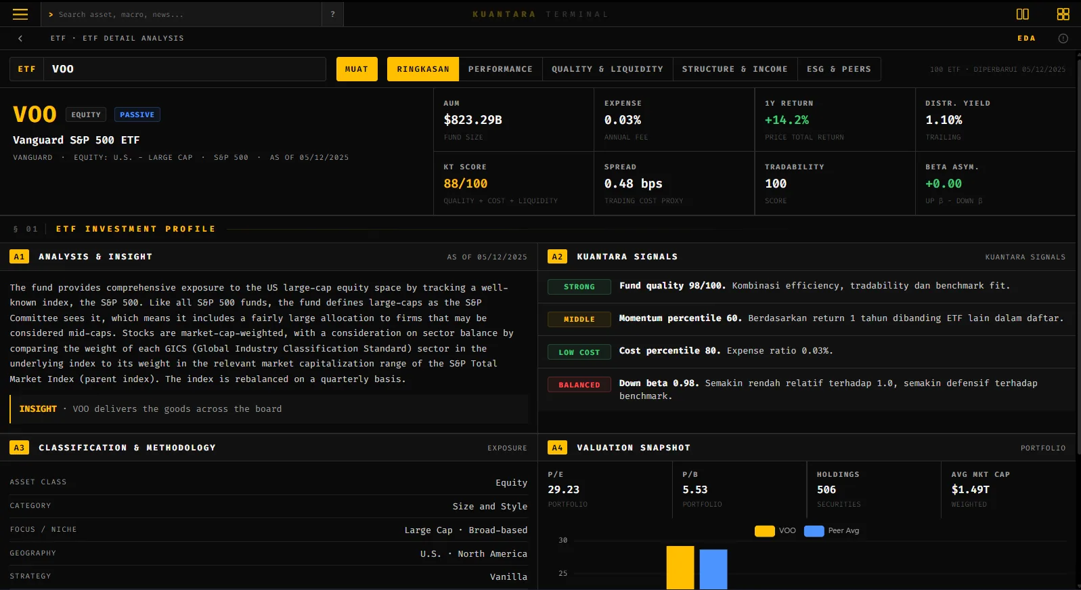Click the A3 panel label badge
The width and height of the screenshot is (1081, 590).
click(19, 448)
